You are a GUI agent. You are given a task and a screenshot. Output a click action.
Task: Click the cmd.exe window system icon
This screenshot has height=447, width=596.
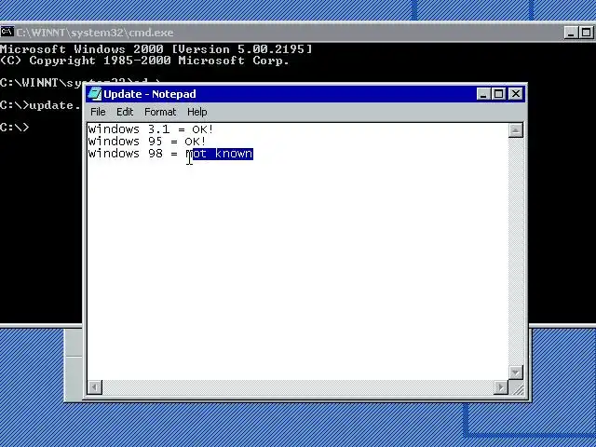pos(7,32)
